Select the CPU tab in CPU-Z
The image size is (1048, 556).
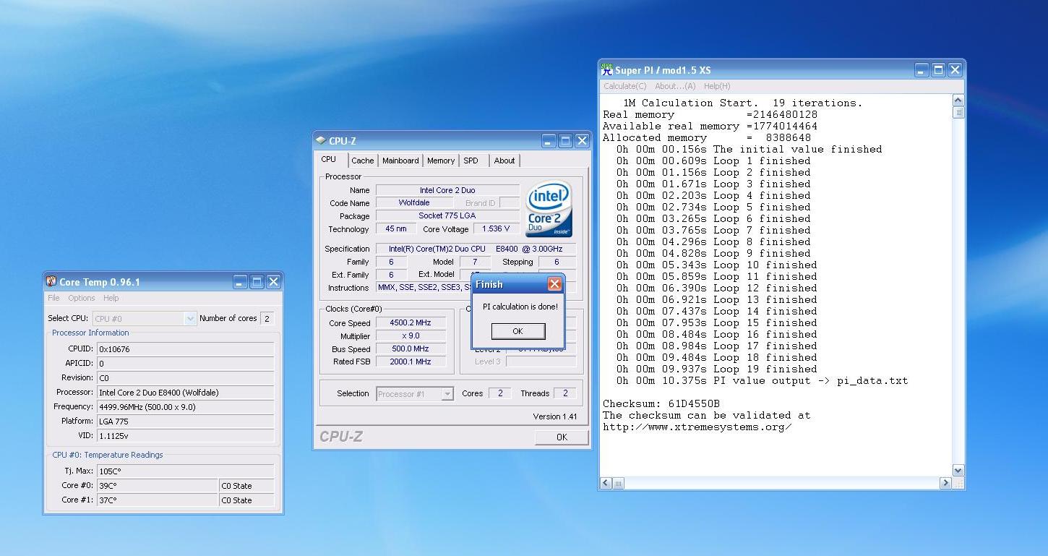(329, 159)
